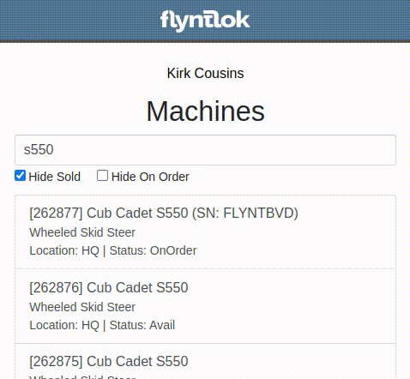Enable the Hide On Order checkbox

point(102,176)
